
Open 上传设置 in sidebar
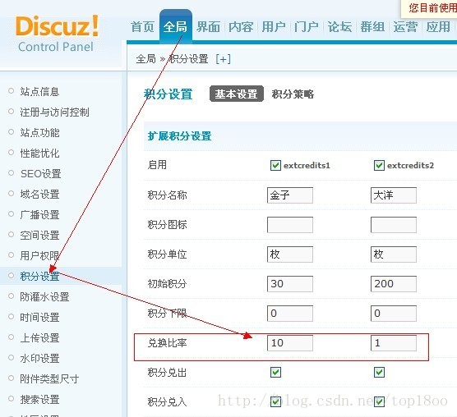[39, 337]
